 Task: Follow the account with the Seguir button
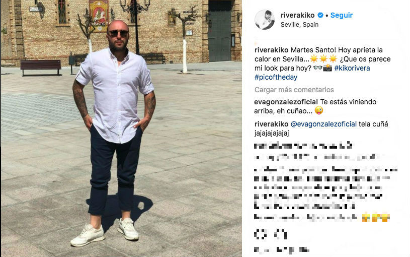tap(342, 15)
